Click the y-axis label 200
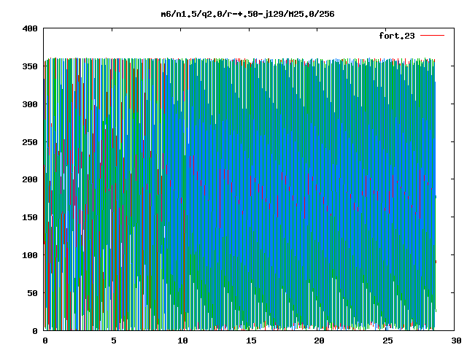 (30, 179)
